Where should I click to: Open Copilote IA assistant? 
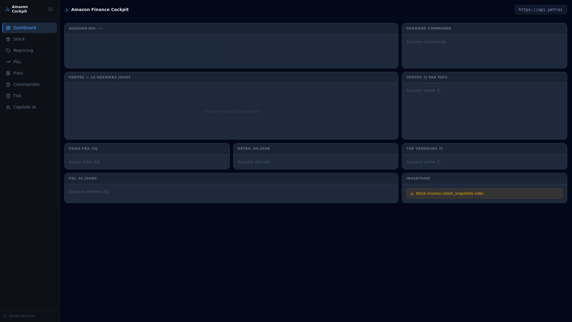29,107
